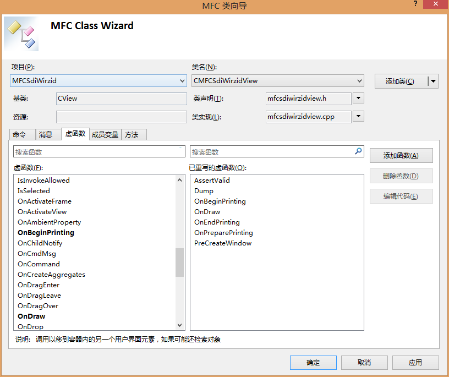449x377 pixels.
Task: Click the 删除函数(D) button
Action: (401, 176)
